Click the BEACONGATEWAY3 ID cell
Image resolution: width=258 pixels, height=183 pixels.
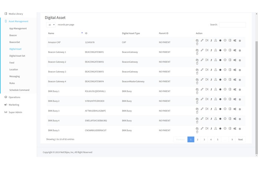point(94,72)
